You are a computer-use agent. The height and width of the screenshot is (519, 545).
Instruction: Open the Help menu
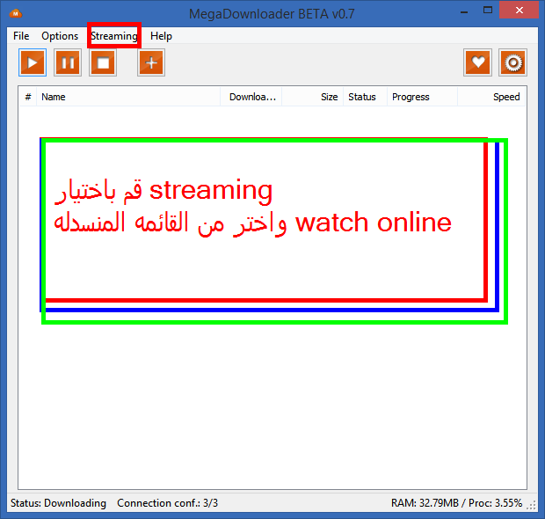[x=161, y=36]
